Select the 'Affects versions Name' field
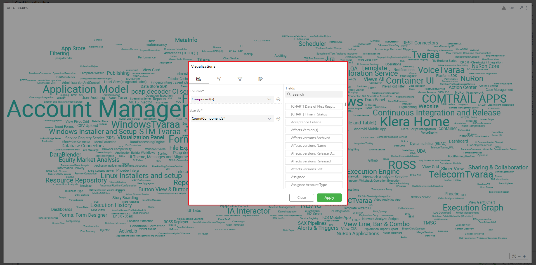Screen dimensions: 536x265 tap(314, 146)
